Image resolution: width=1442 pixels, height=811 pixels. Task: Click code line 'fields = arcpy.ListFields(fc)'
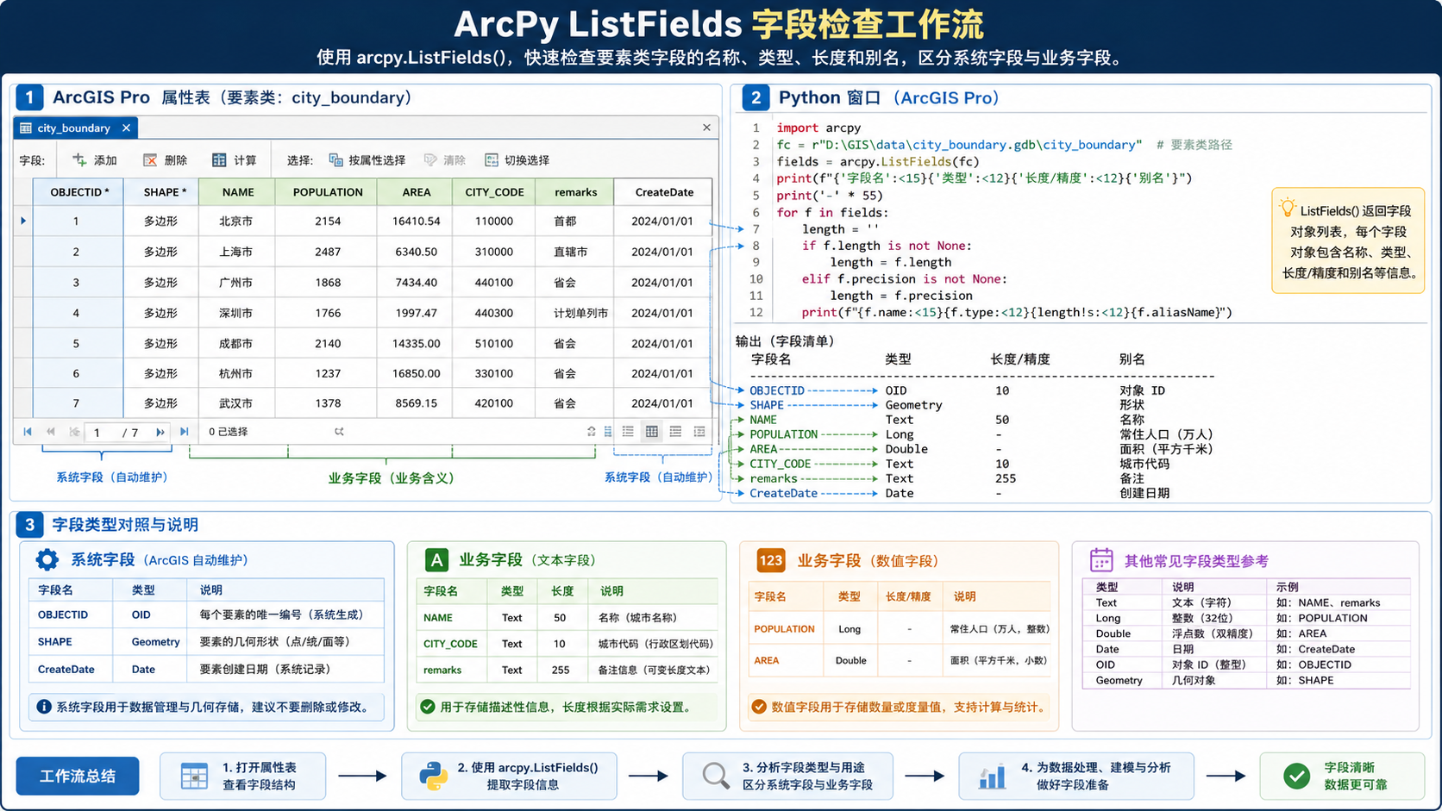click(x=878, y=161)
